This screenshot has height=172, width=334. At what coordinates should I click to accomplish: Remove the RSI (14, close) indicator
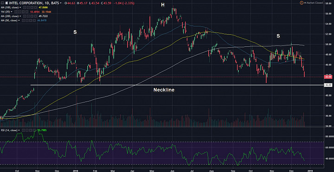(34, 130)
